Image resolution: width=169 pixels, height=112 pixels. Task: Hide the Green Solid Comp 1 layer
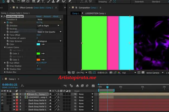[2, 94]
